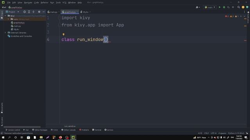Click the Project panel horizontal scrollbar
This screenshot has height=140, width=250.
(22, 127)
